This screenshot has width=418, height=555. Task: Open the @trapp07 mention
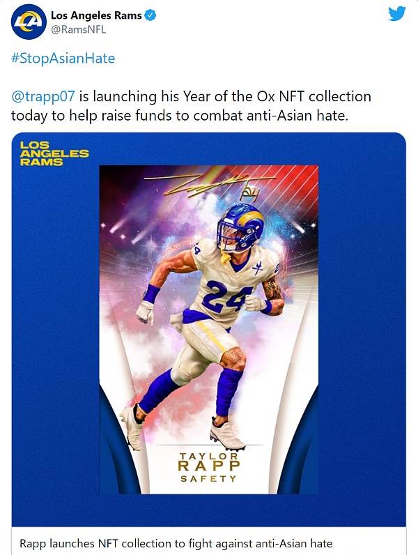pos(43,97)
